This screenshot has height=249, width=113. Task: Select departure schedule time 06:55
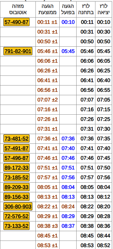[104, 90]
